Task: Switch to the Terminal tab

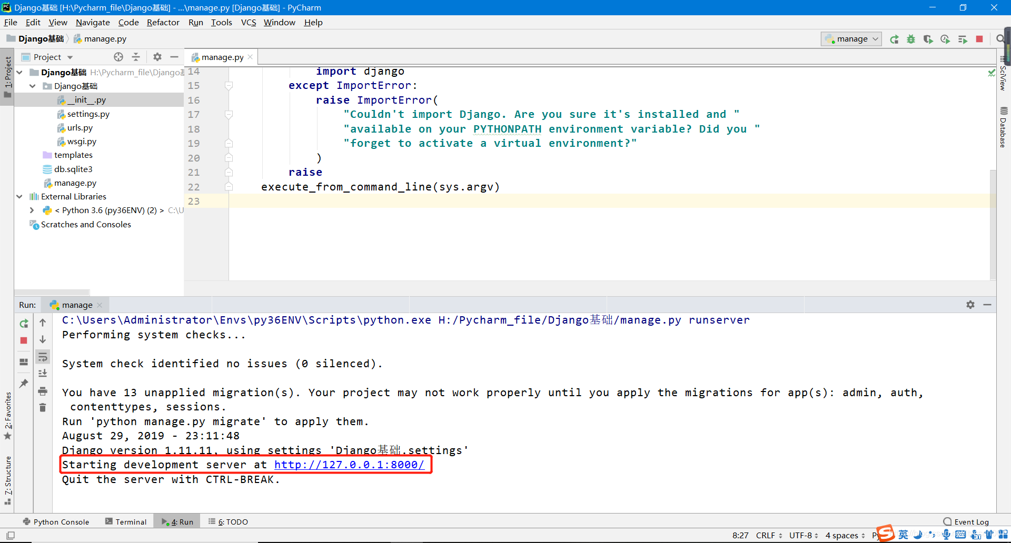Action: coord(126,521)
